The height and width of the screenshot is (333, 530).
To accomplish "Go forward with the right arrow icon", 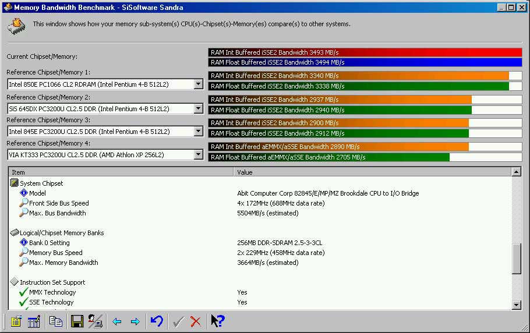I will [x=135, y=321].
